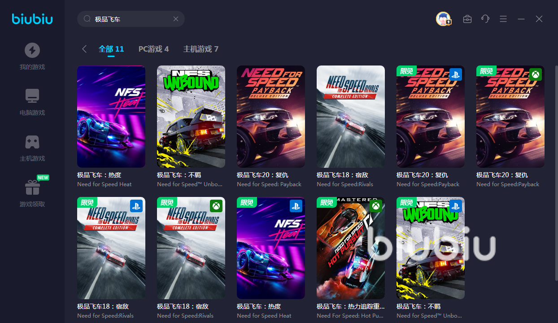
Task: Open the console games controller icon
Action: [32, 142]
